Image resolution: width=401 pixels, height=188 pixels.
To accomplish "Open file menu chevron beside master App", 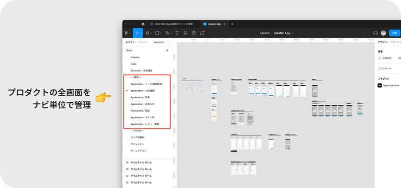I will tap(293, 33).
